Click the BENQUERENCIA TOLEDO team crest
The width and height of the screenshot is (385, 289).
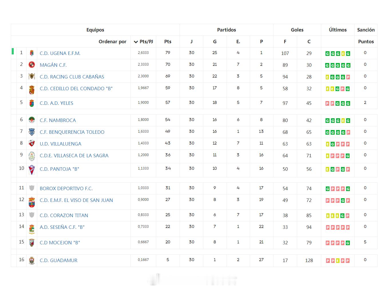click(x=32, y=132)
